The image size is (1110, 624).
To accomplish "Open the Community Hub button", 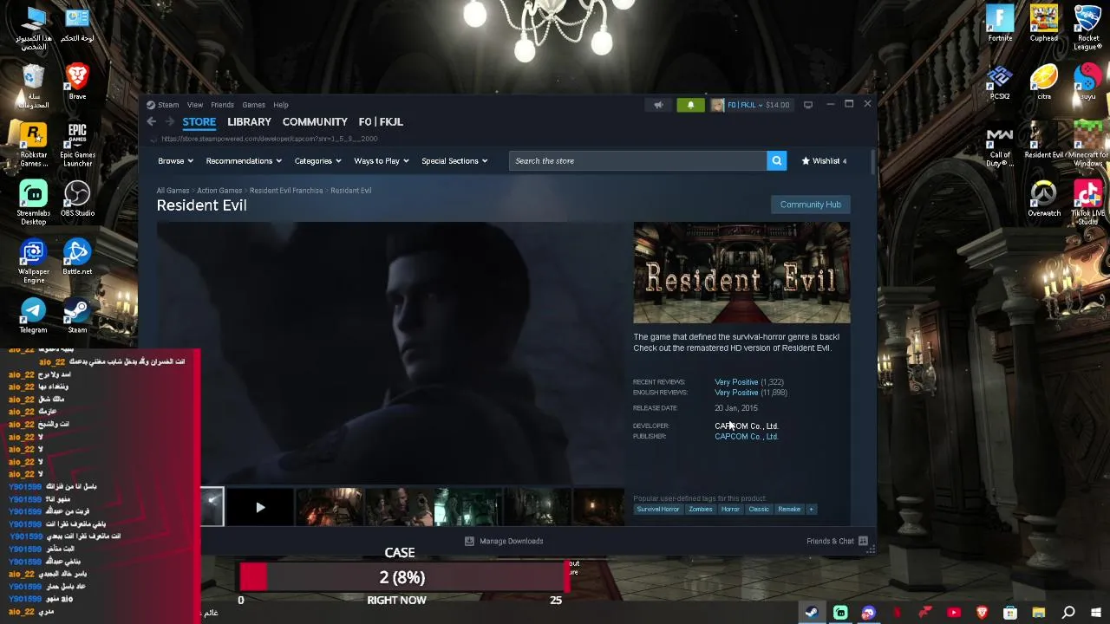I will click(x=810, y=205).
